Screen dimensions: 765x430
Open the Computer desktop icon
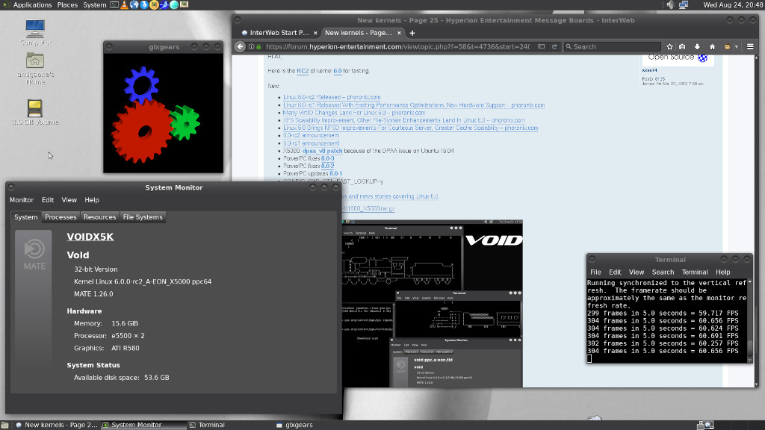pyautogui.click(x=35, y=32)
